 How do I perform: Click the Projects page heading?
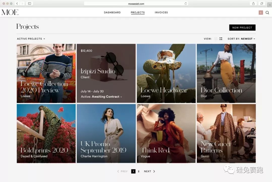pos(28,27)
